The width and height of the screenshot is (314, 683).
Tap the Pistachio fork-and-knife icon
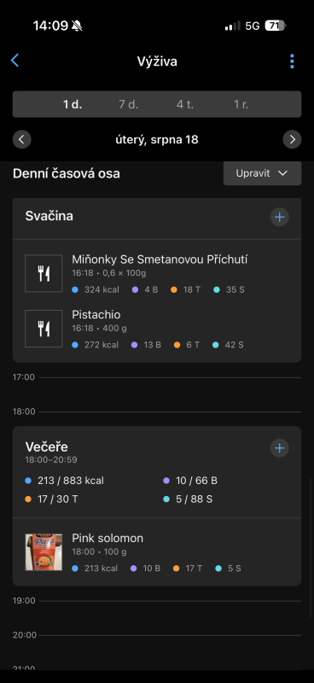(x=44, y=329)
